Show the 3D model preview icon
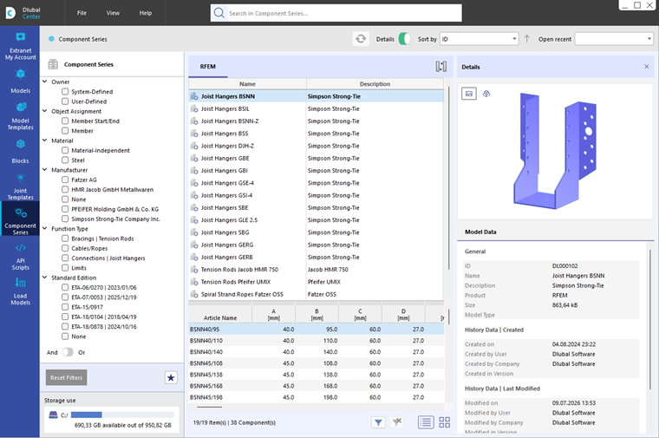This screenshot has height=438, width=659. coord(486,94)
